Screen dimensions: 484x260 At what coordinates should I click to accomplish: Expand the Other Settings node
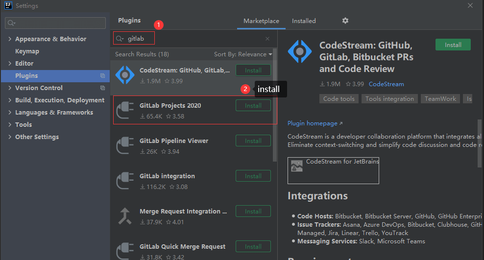[10, 137]
